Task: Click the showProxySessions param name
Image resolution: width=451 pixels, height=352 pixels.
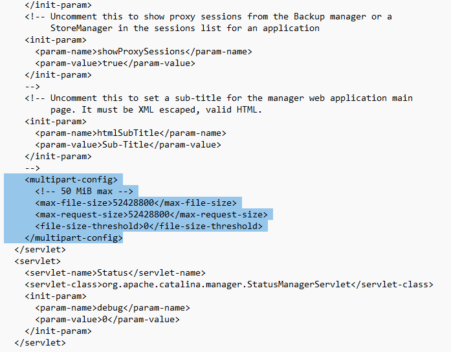Action: [x=141, y=52]
